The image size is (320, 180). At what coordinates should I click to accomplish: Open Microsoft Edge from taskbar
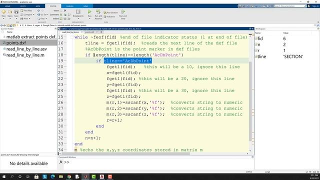(52, 176)
